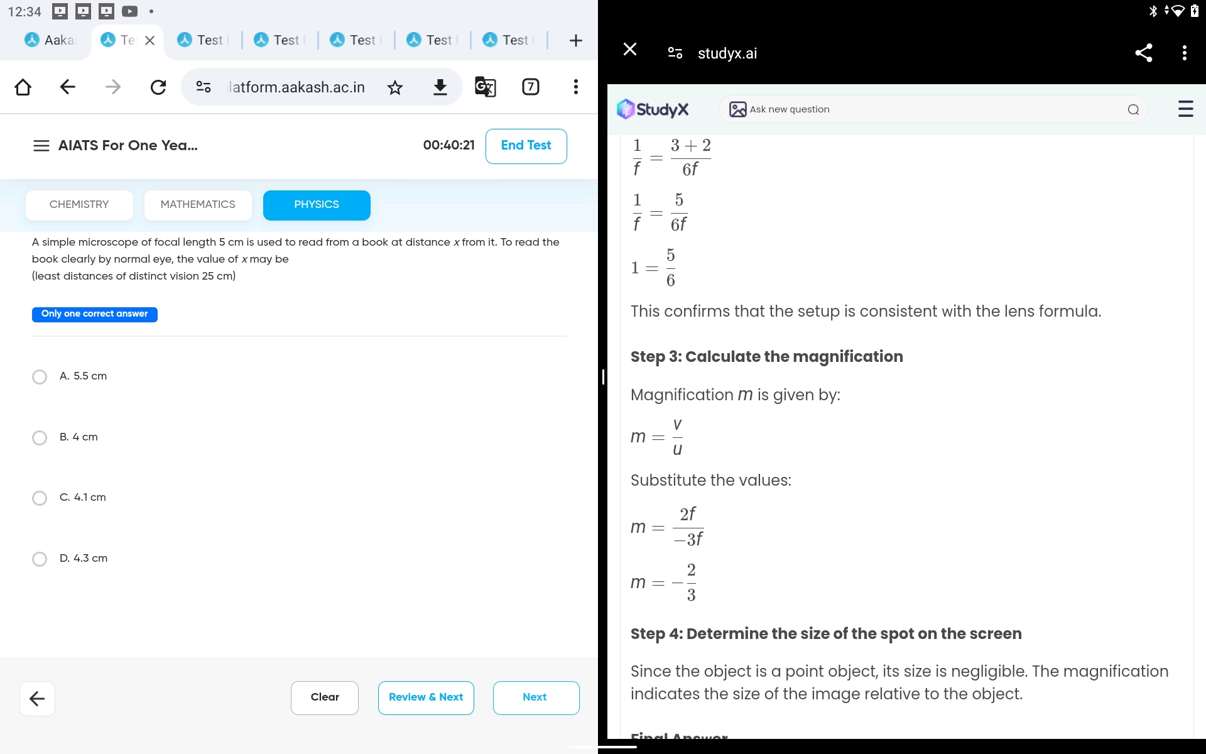The image size is (1206, 754).
Task: Click the download icon in browser toolbar
Action: click(x=440, y=86)
